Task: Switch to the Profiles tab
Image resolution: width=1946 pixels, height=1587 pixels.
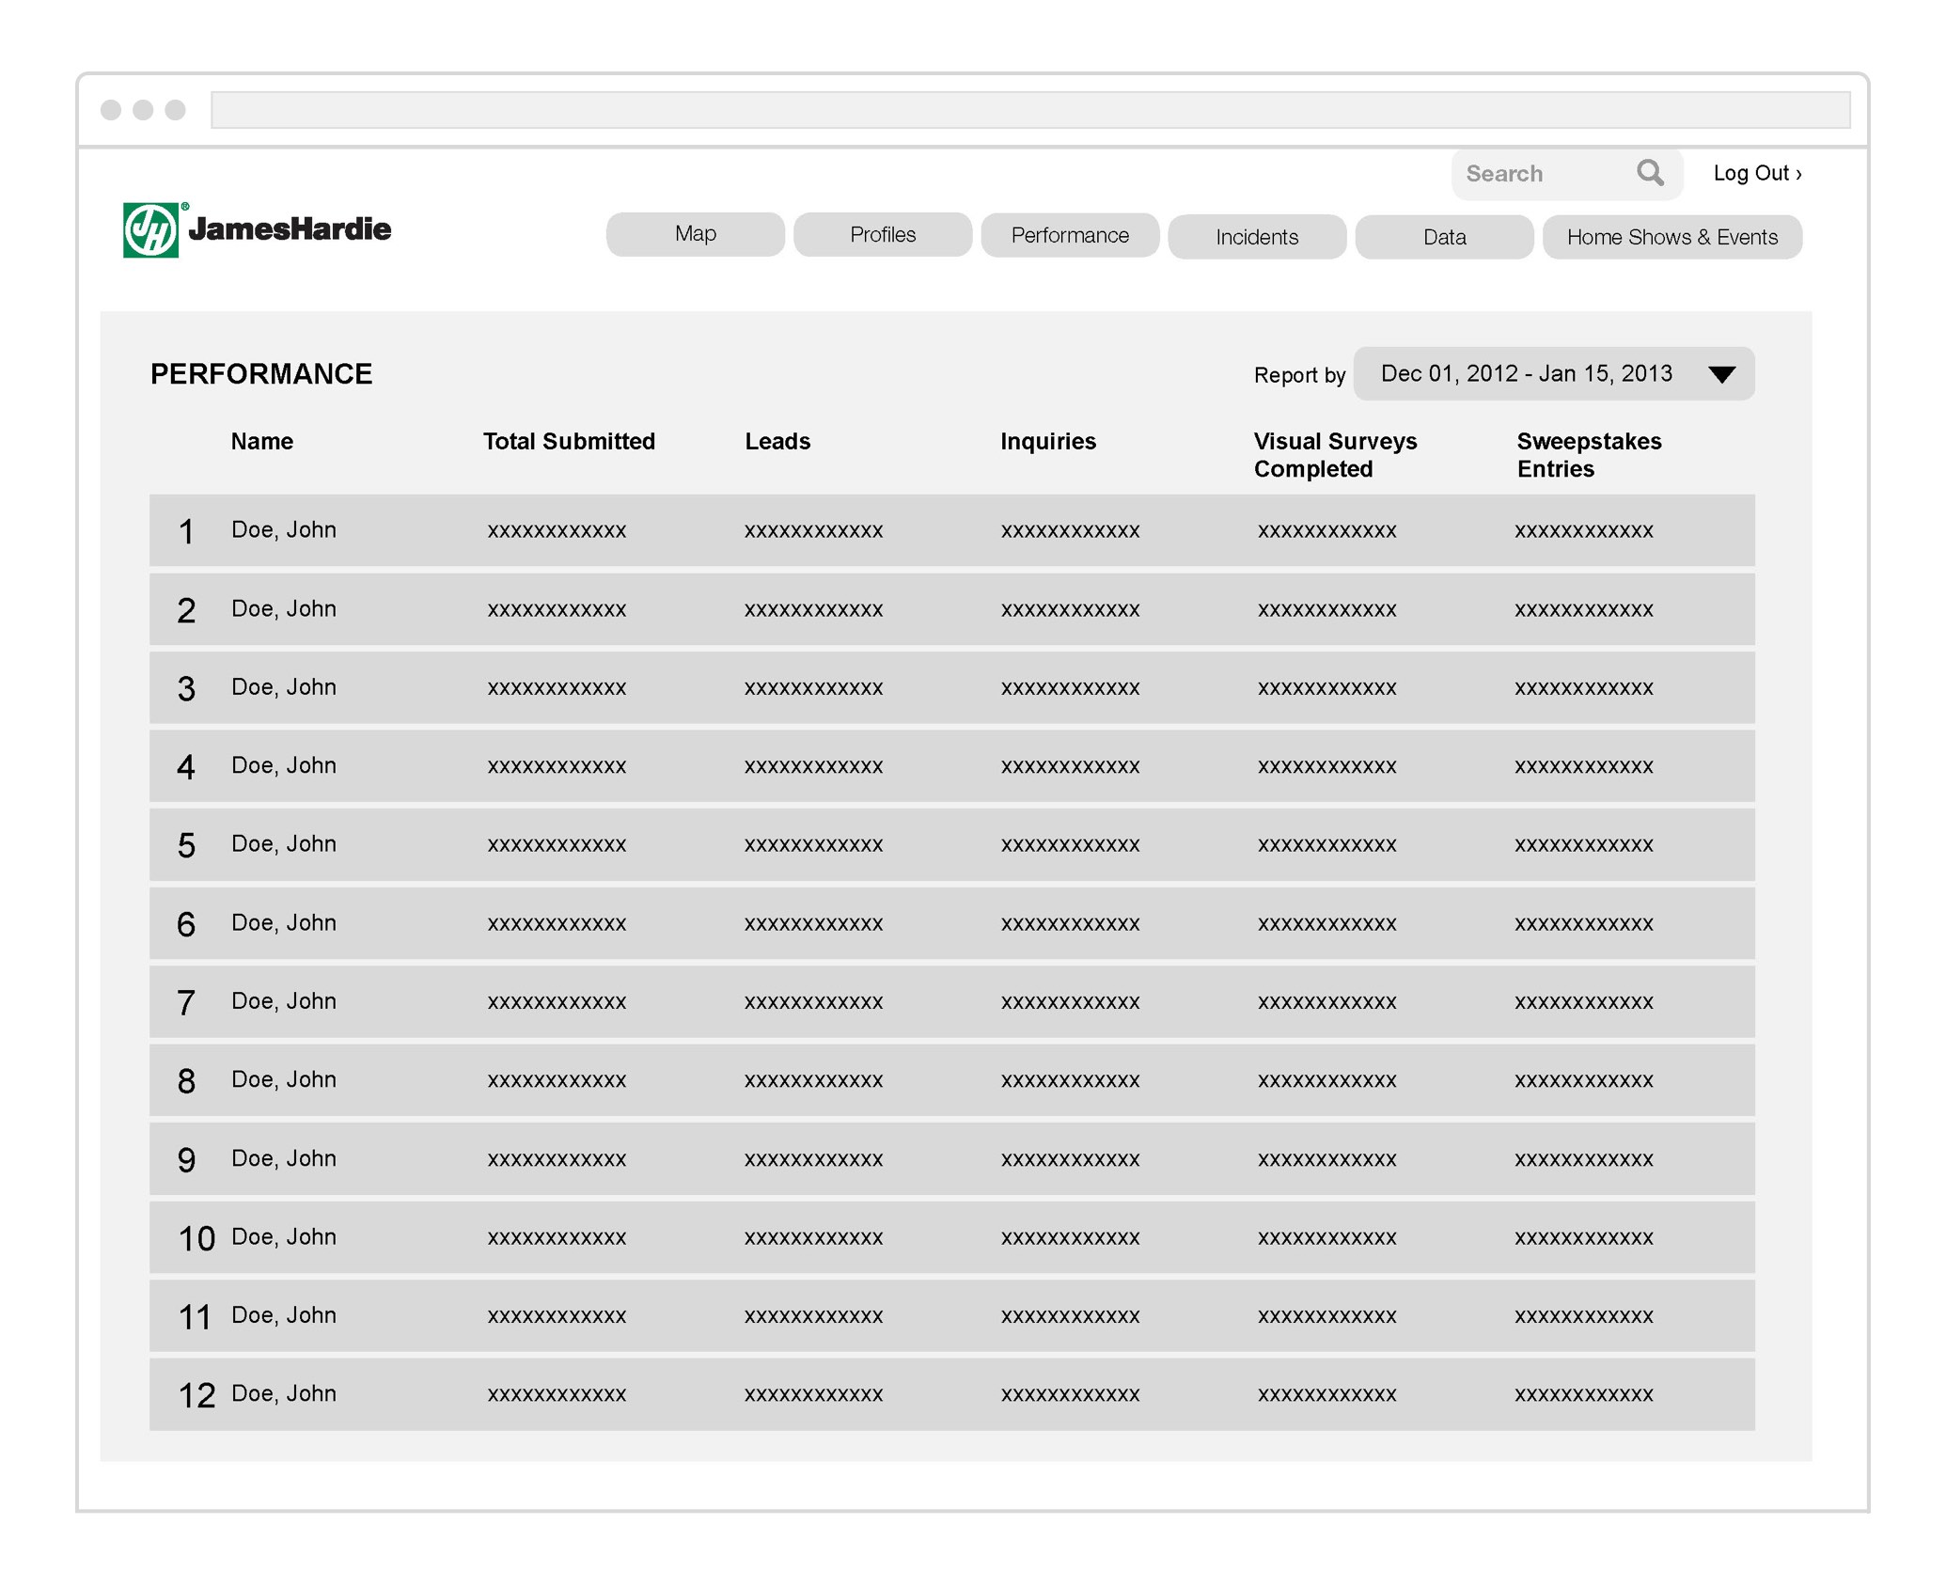Action: click(x=883, y=234)
